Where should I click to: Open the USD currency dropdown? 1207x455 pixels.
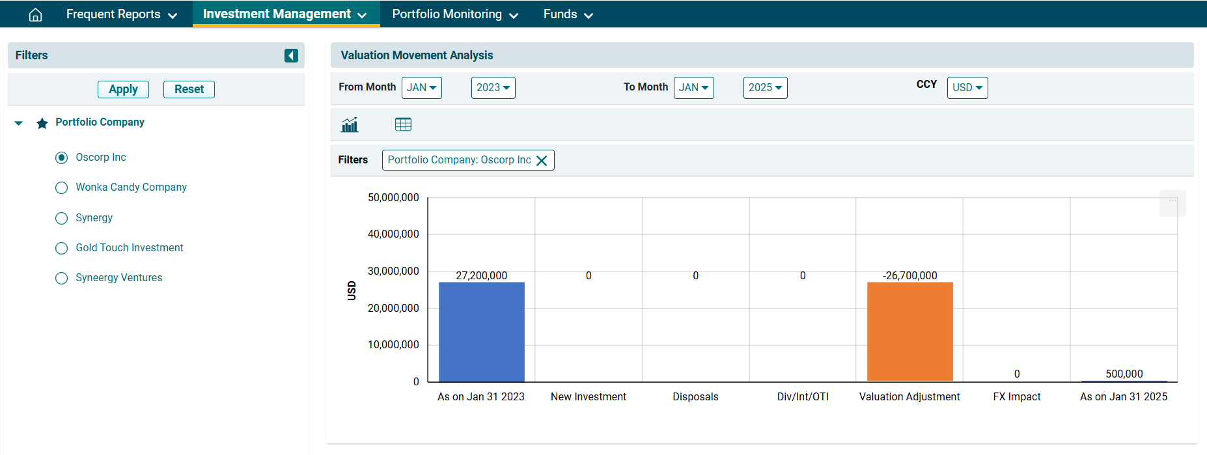967,88
